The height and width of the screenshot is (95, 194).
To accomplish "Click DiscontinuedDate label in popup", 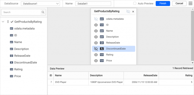I will click(116, 49).
